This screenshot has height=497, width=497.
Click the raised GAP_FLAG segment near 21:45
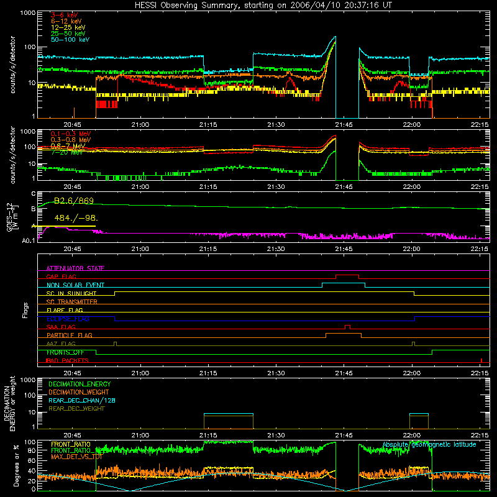point(347,275)
